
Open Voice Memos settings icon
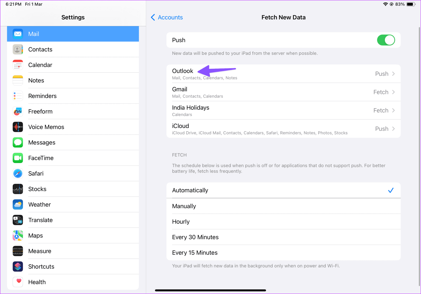(18, 127)
